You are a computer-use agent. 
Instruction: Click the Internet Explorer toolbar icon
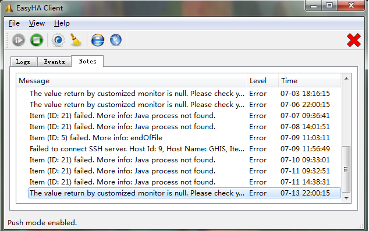[x=98, y=40]
